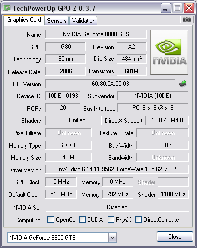Click the Transistors value 681M
The height and width of the screenshot is (248, 197).
(132, 71)
